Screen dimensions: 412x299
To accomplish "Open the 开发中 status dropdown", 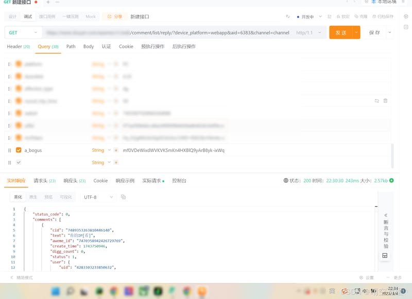I will 309,16.
